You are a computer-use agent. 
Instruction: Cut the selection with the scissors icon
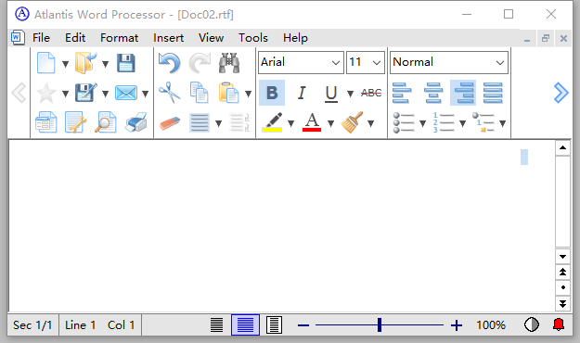tap(170, 93)
